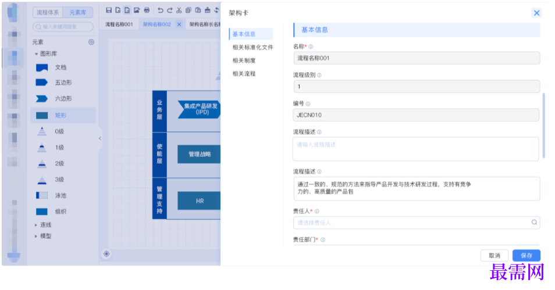Collapse the 图形库 tree section
Screen dimensions: 555x290
coord(36,53)
